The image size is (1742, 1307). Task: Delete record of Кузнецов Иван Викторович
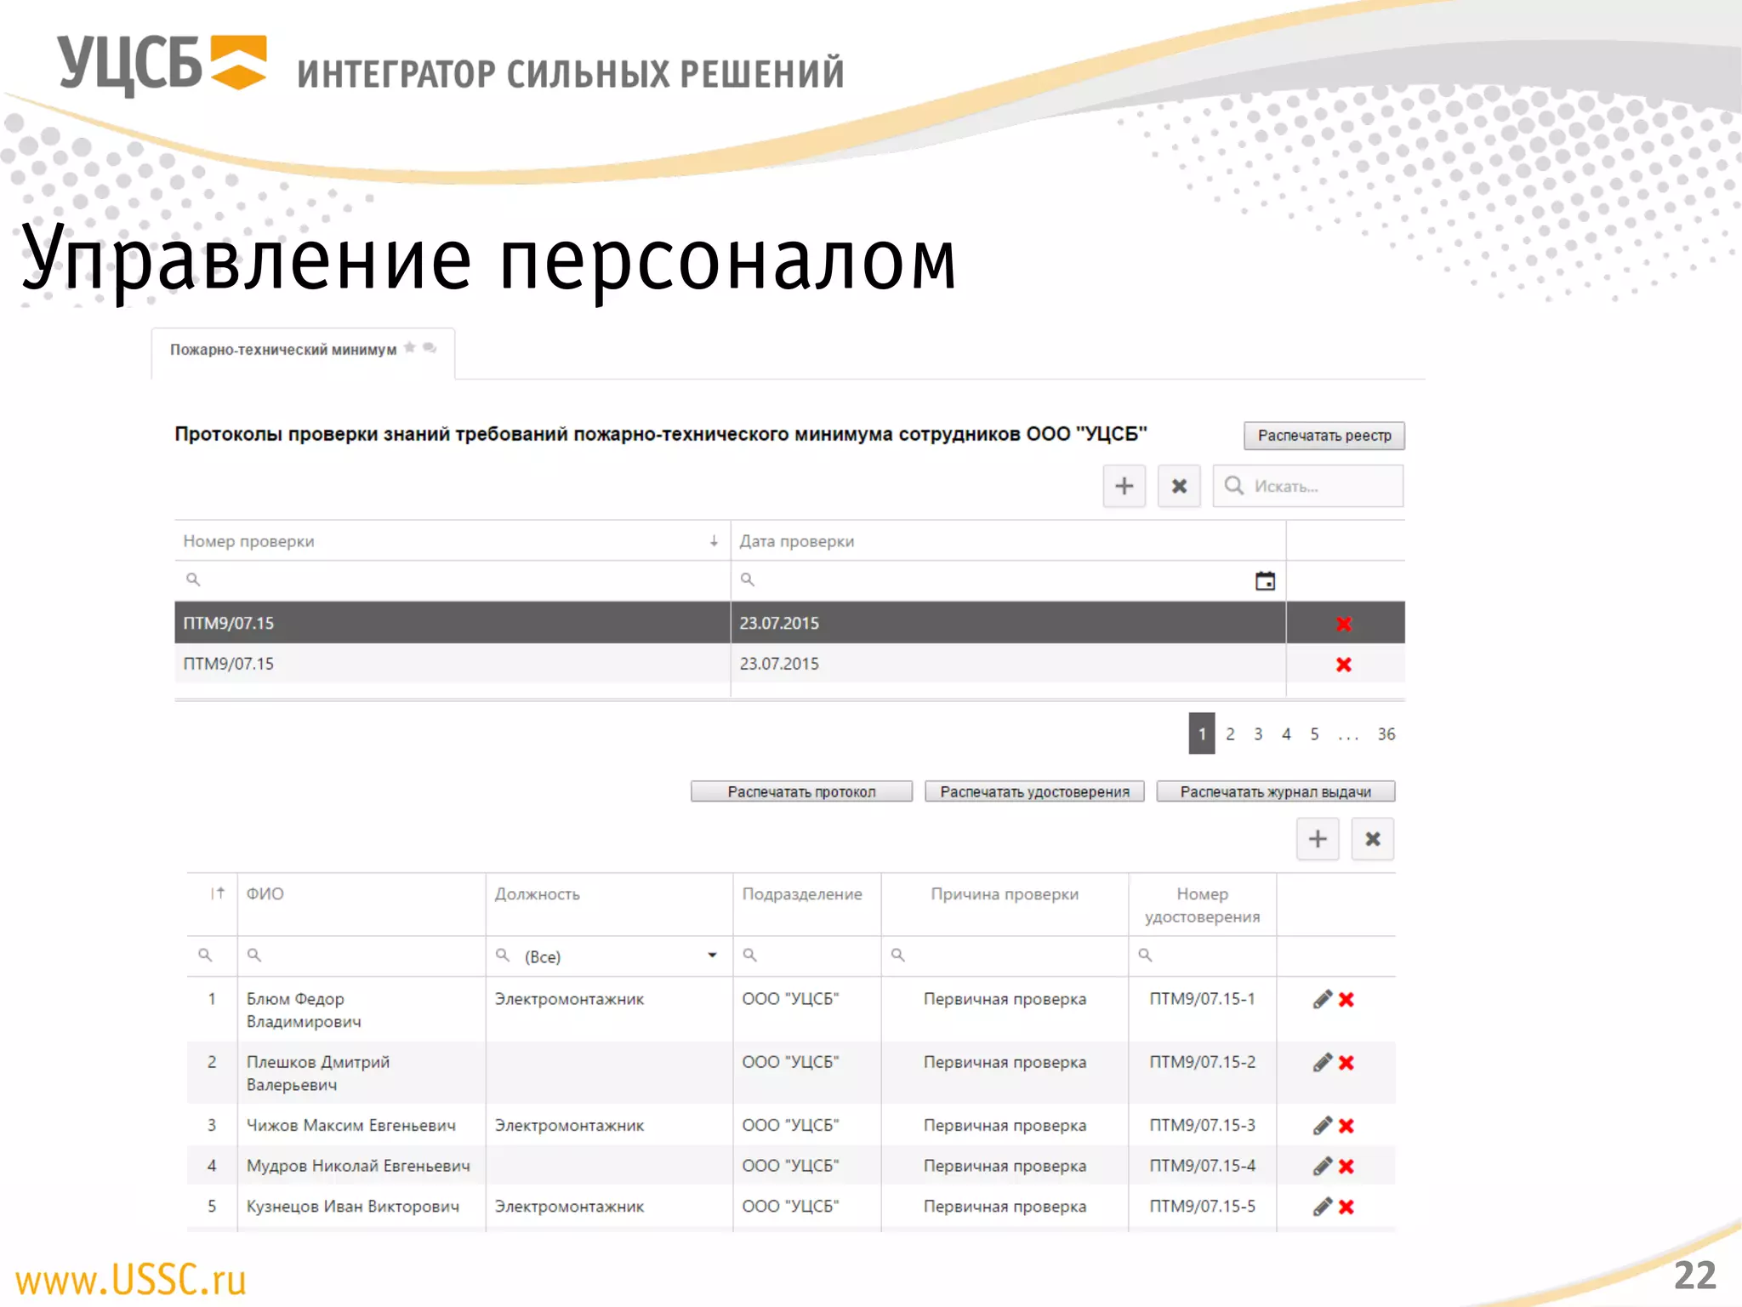(x=1346, y=1207)
